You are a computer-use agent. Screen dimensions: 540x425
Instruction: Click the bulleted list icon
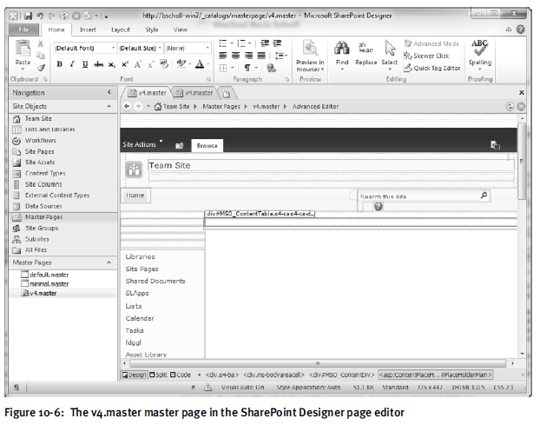[223, 43]
